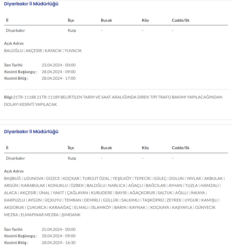This screenshot has width=232, height=246.
Task: Click the bottom Diyarbakır İl Müdürlüğü heading
Action: pyautogui.click(x=31, y=132)
